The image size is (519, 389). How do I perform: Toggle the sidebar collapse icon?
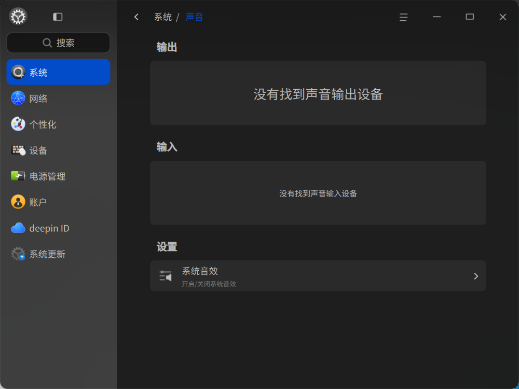click(x=58, y=17)
